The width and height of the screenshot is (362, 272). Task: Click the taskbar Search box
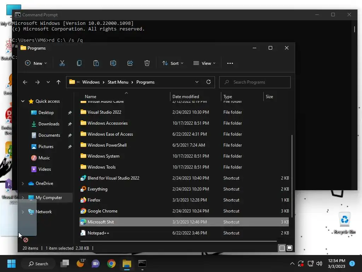[x=38, y=263]
